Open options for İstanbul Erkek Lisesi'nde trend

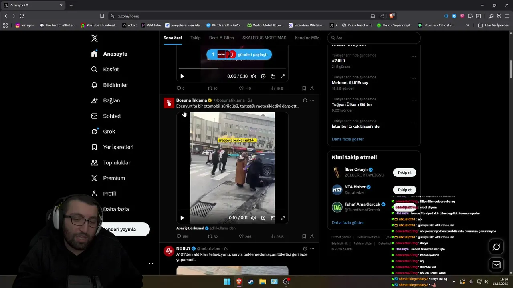click(x=414, y=122)
